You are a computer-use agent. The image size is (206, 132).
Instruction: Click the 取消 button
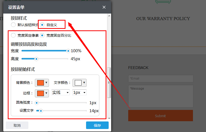[x=17, y=125]
